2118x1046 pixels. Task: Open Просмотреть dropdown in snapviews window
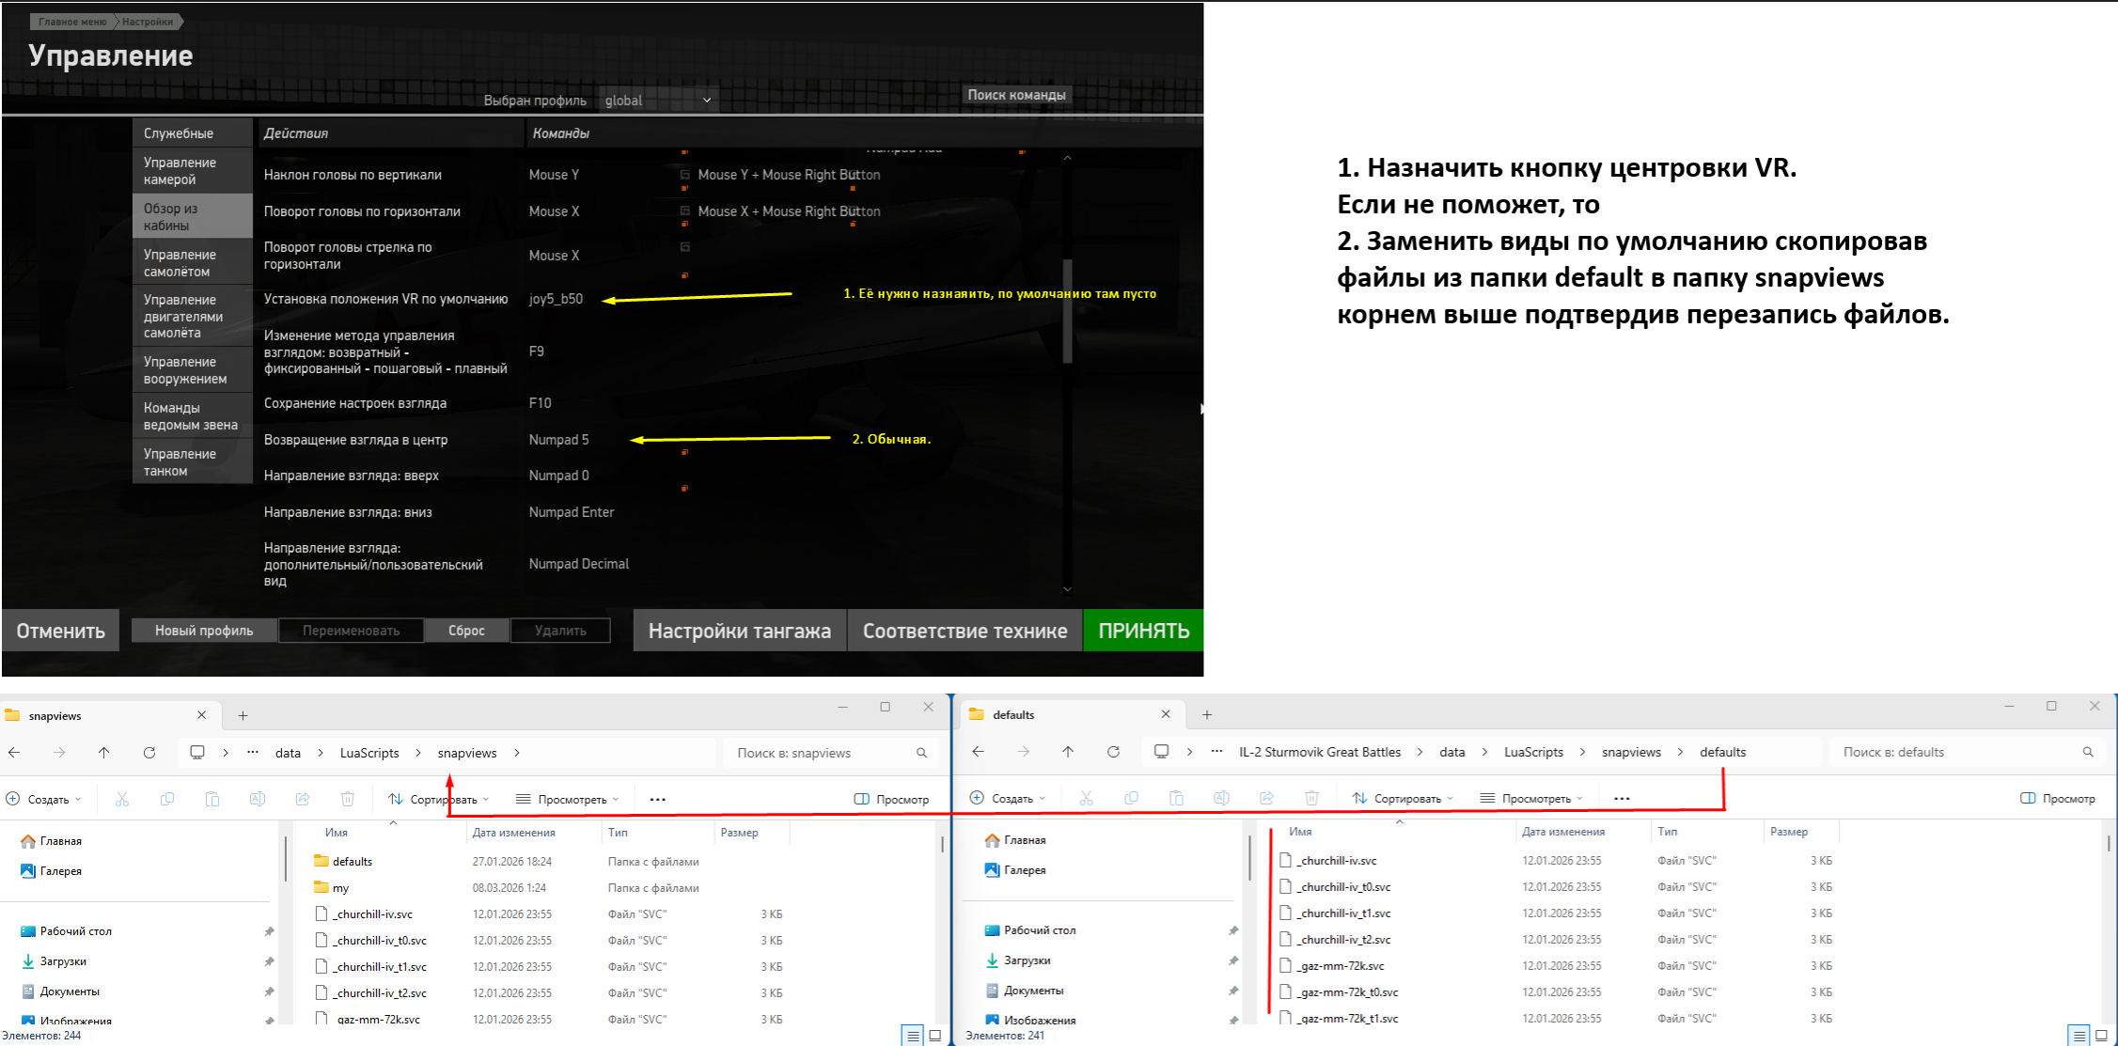pyautogui.click(x=568, y=800)
